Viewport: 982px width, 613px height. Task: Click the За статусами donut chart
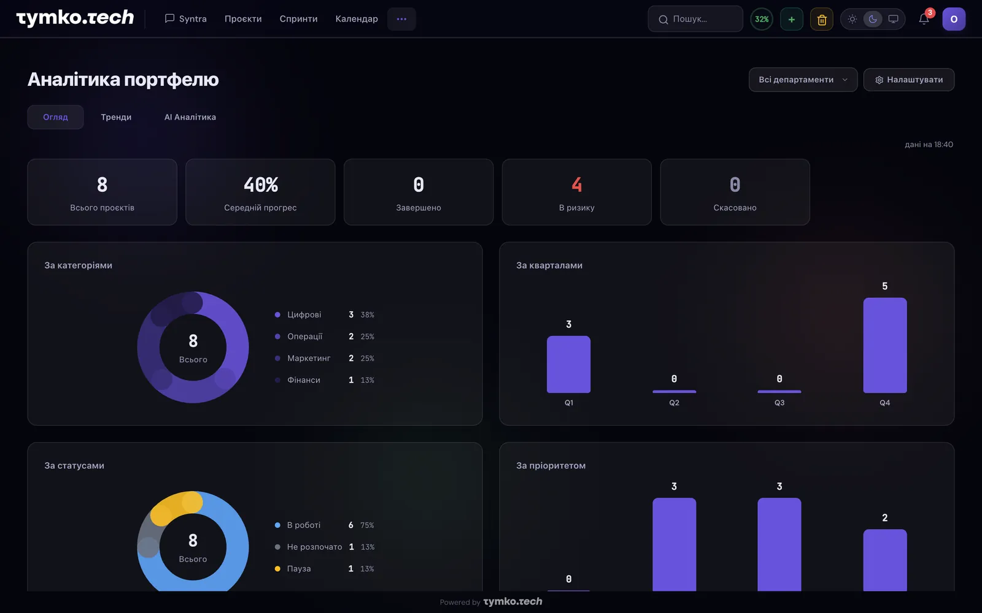[193, 541]
